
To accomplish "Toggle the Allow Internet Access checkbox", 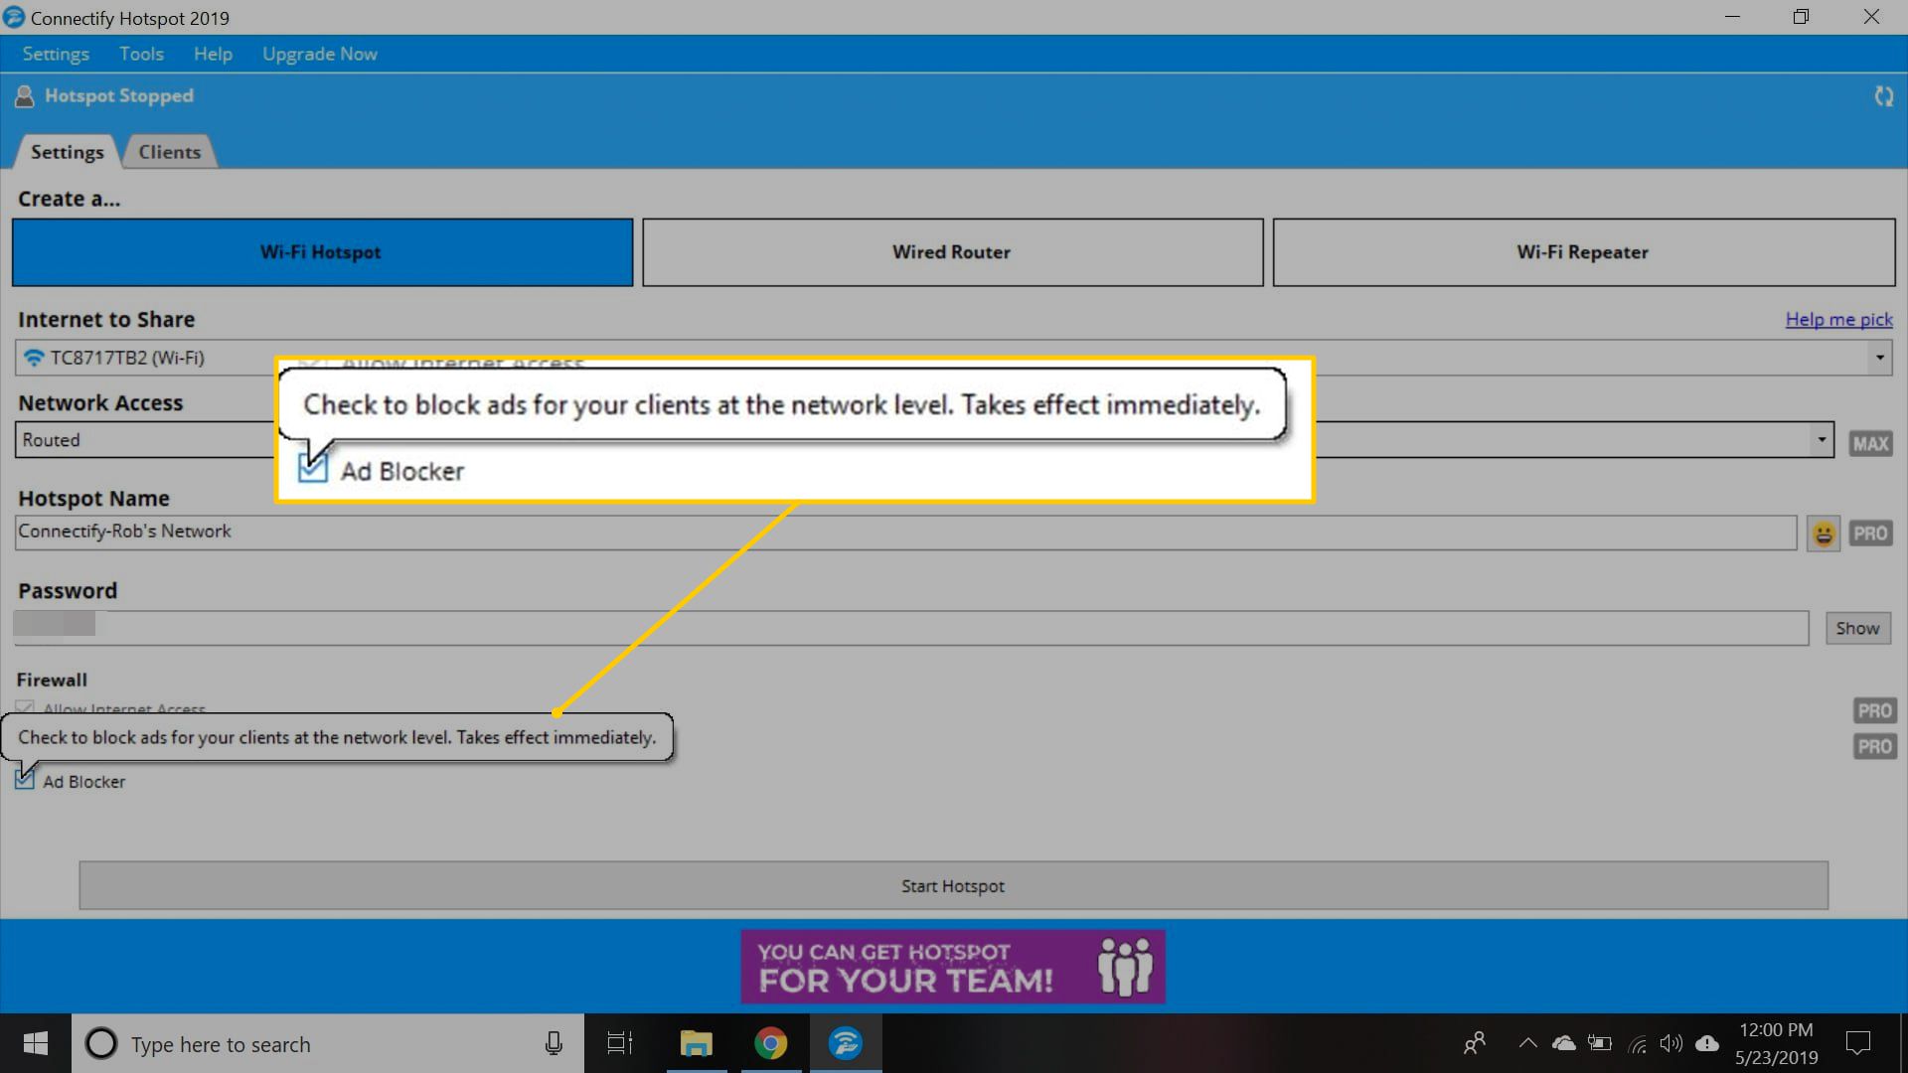I will click(26, 707).
